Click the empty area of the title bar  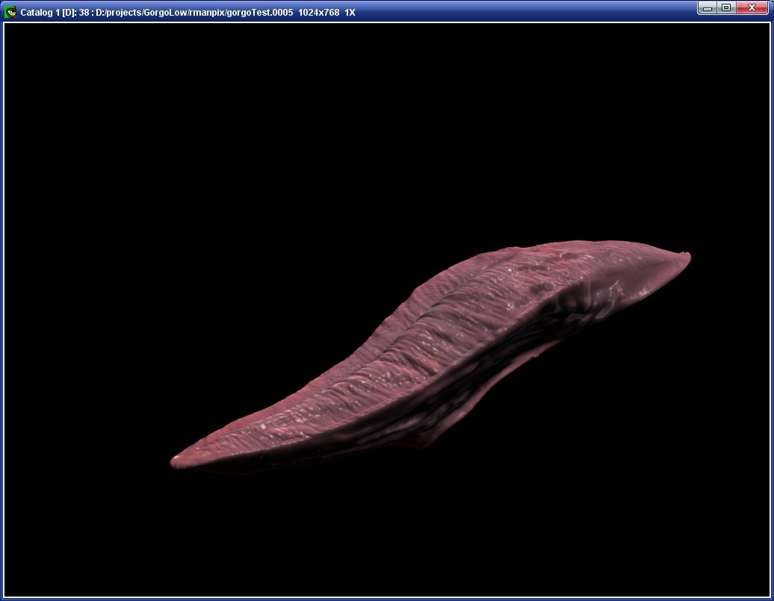(523, 12)
